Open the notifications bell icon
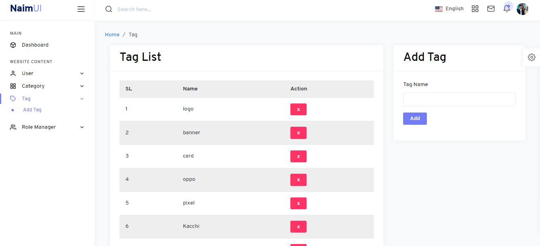The image size is (540, 246). pyautogui.click(x=507, y=9)
